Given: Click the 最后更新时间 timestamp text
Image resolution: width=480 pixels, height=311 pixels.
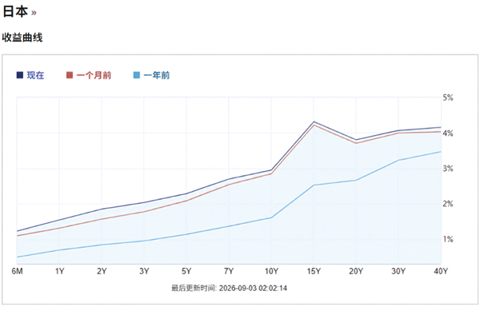Looking at the screenshot, I should point(229,288).
